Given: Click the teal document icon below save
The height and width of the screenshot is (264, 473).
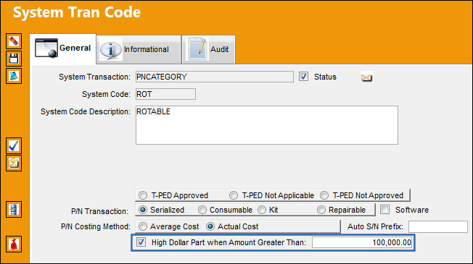Looking at the screenshot, I should click(14, 76).
